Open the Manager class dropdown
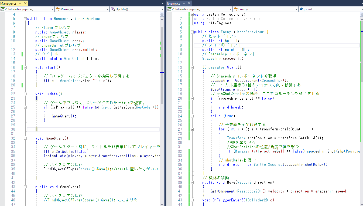The width and height of the screenshot is (363, 206). point(82,9)
